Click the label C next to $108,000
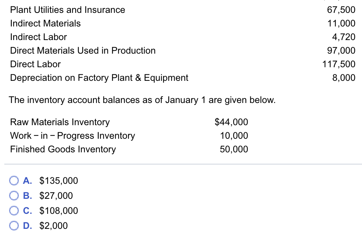This screenshot has height=236, width=362. 26,211
